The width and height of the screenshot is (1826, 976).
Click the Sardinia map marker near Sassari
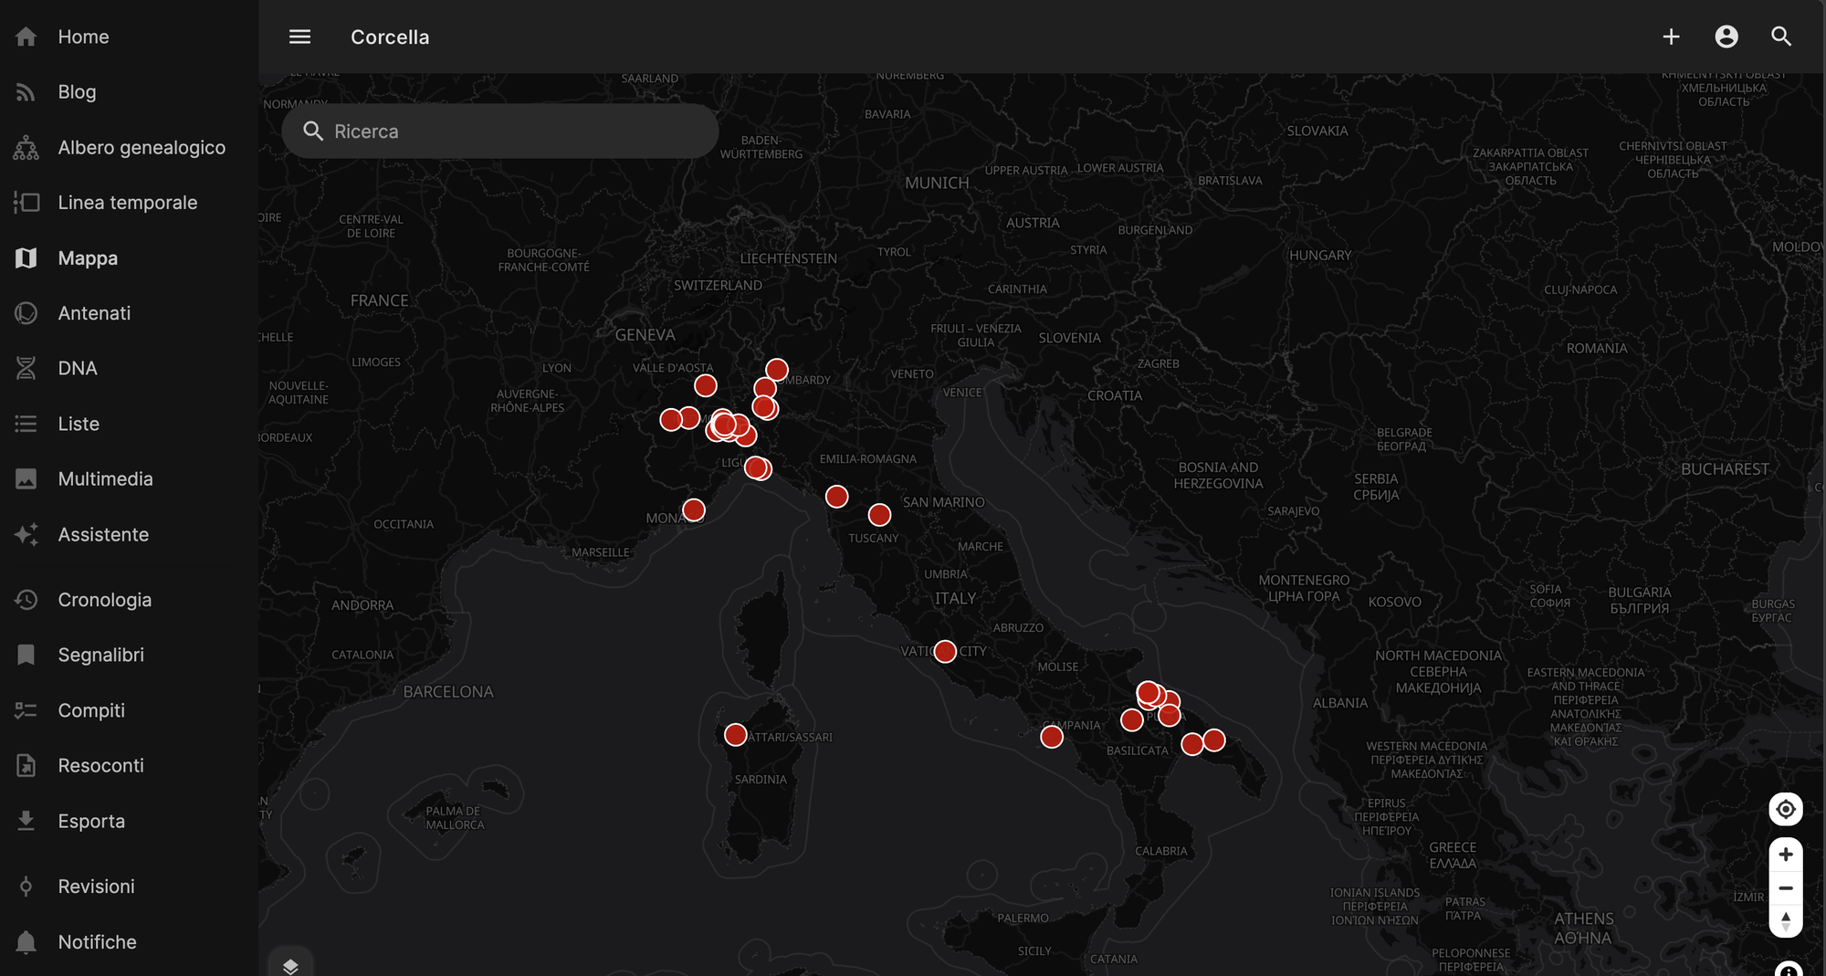(x=736, y=734)
